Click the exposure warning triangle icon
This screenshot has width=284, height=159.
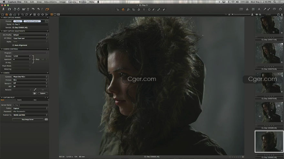(247, 9)
